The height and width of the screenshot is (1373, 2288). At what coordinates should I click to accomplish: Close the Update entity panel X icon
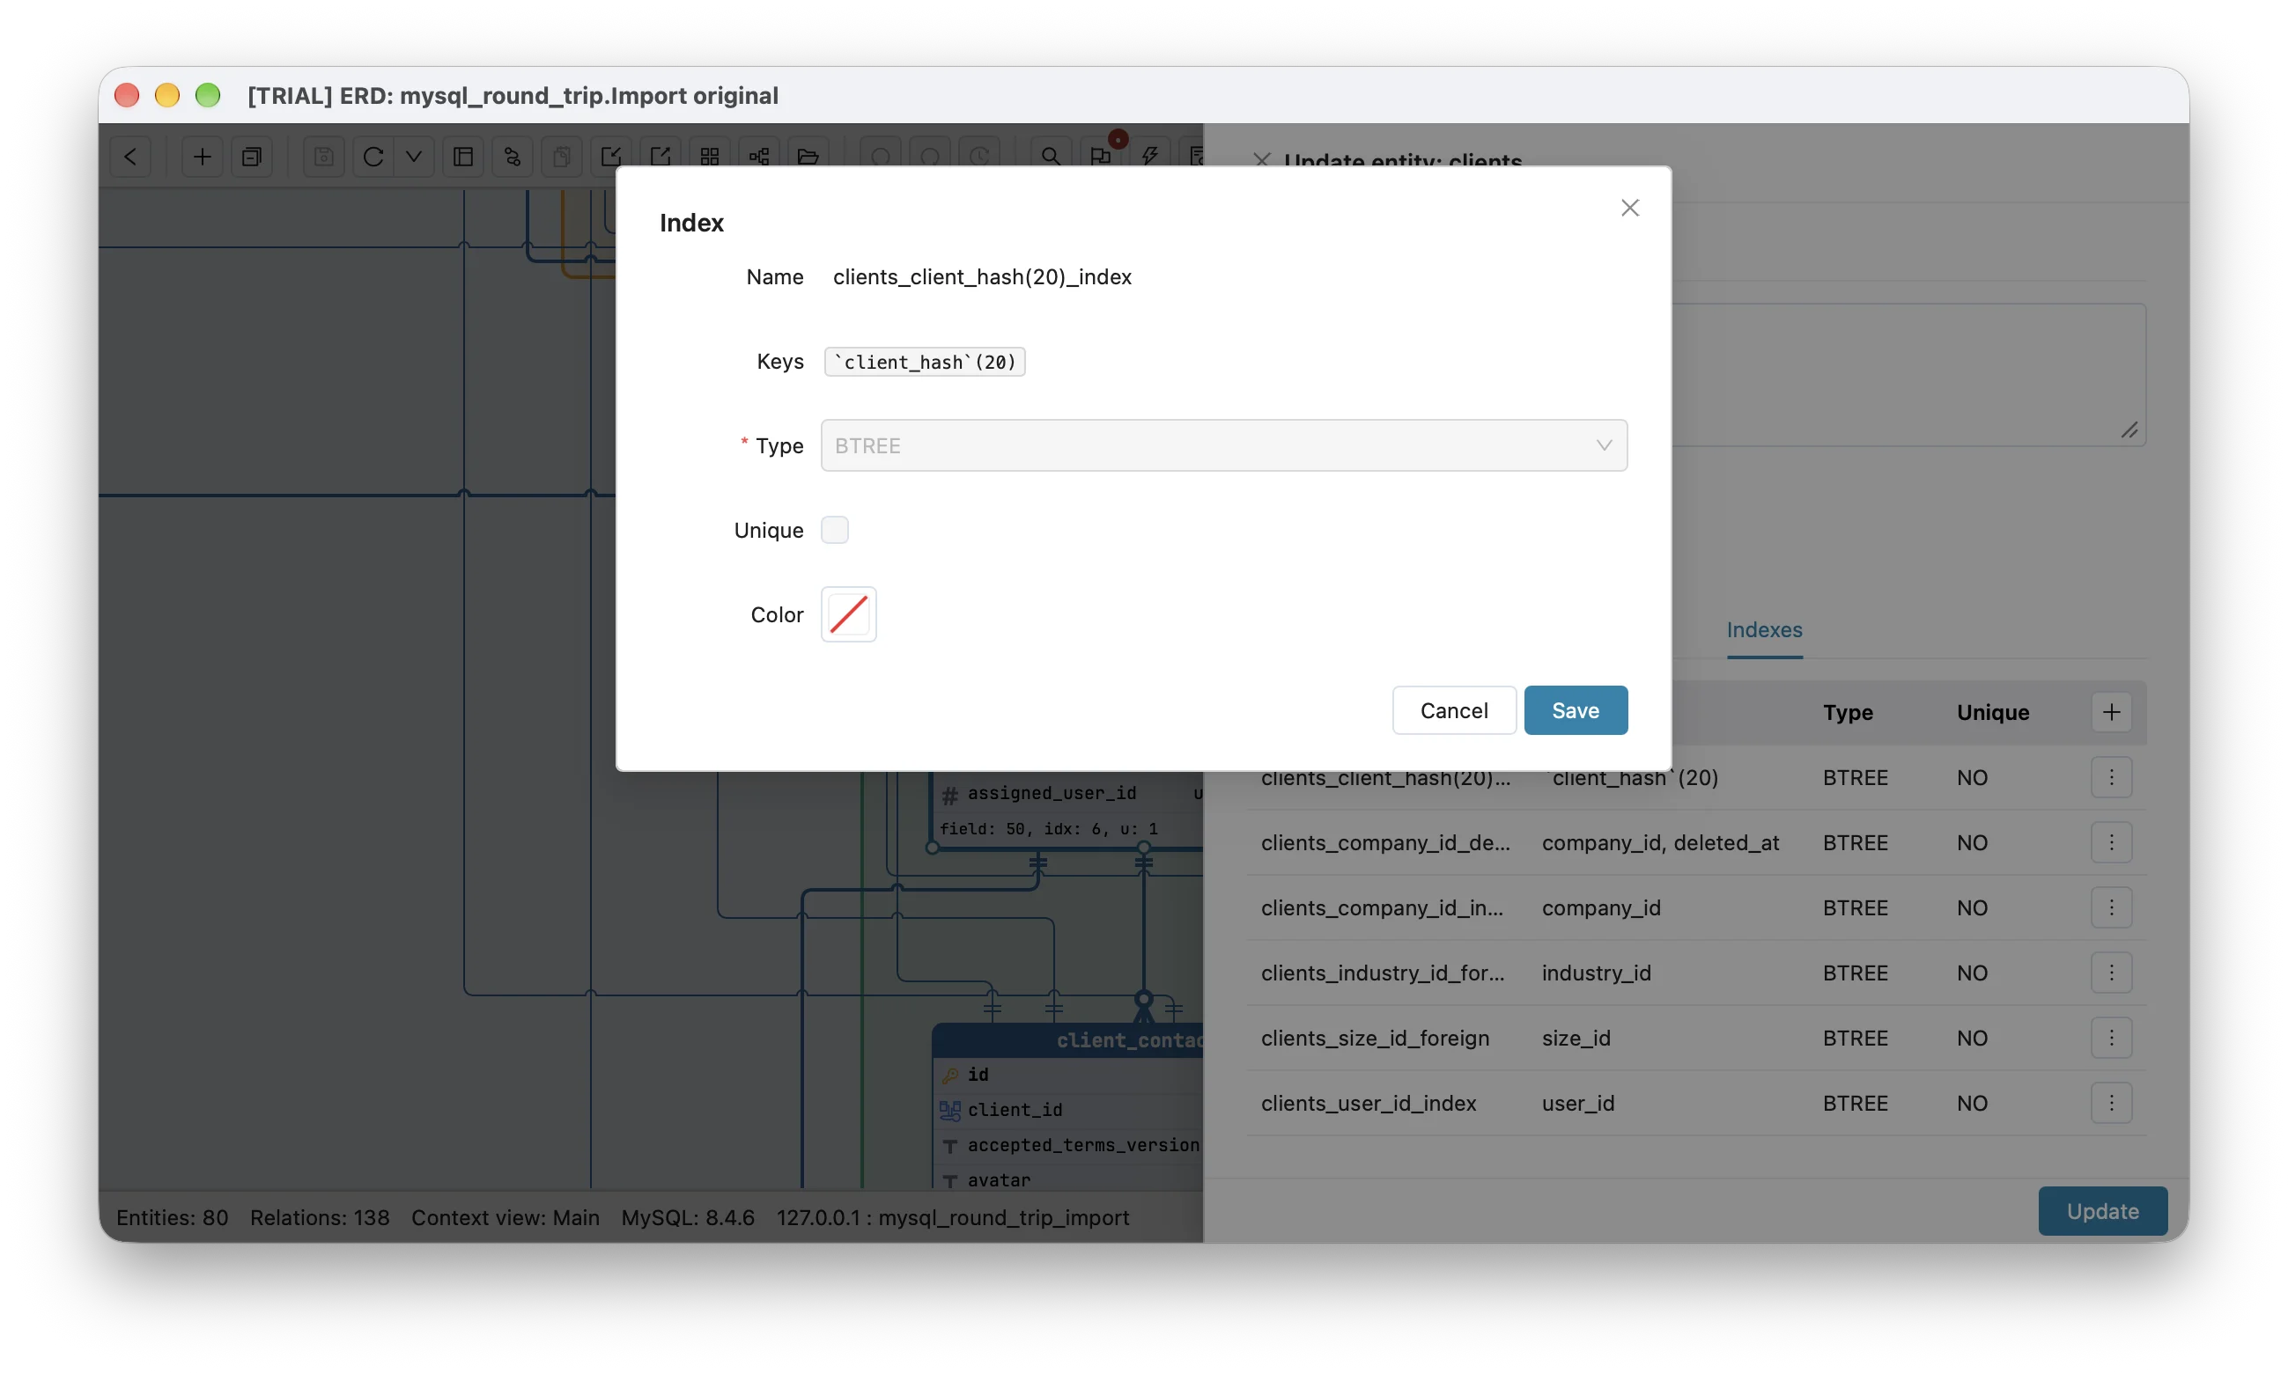[1260, 160]
